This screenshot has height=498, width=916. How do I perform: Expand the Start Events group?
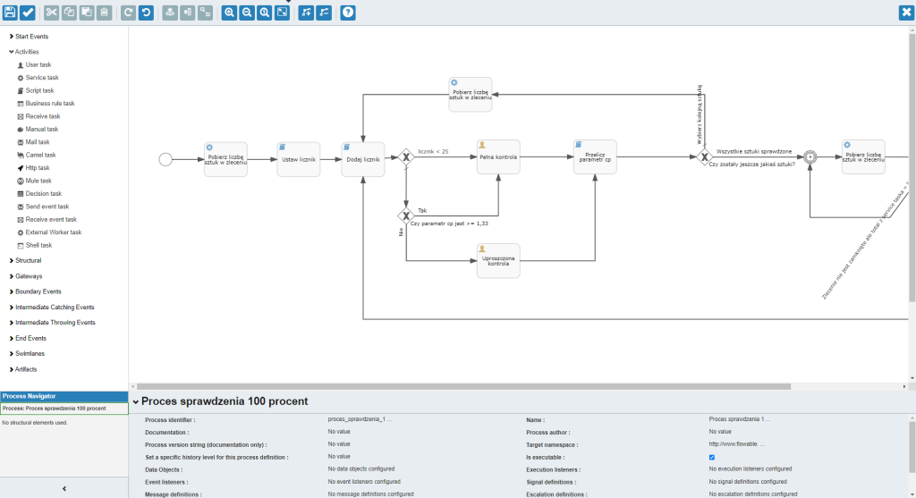pyautogui.click(x=29, y=36)
